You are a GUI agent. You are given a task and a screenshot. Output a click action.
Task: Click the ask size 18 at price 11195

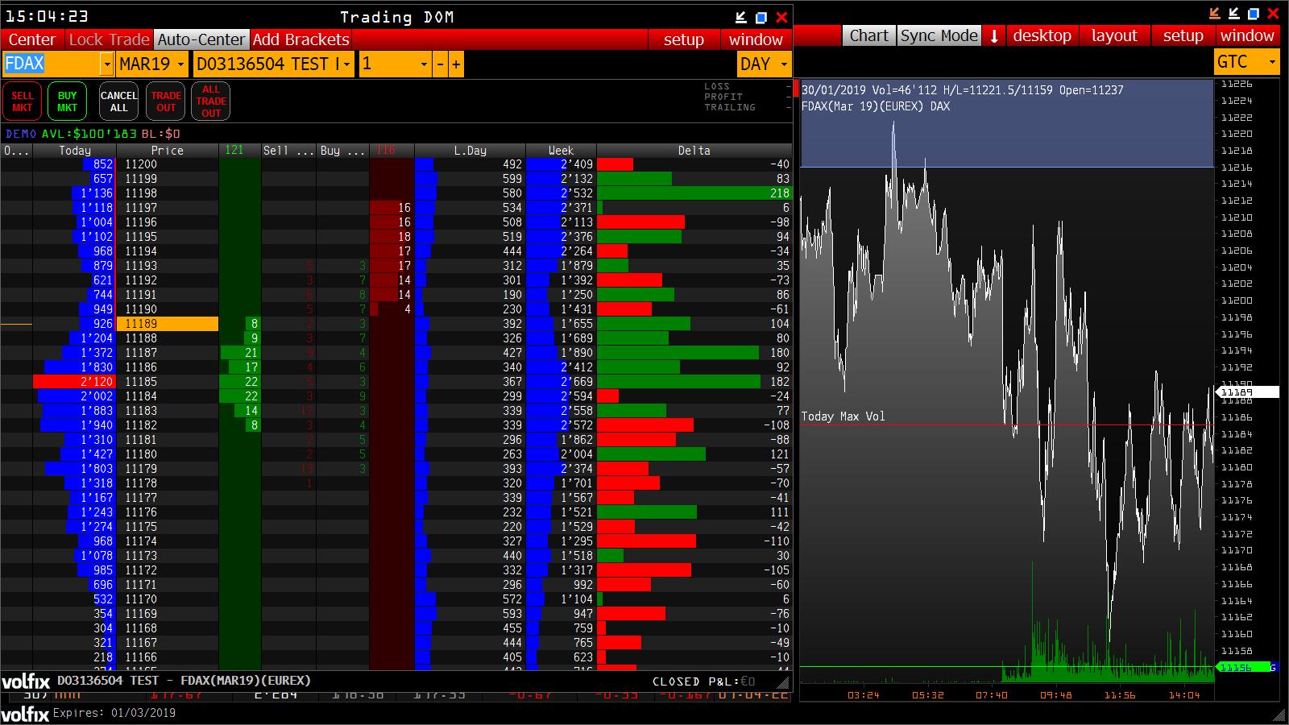392,237
